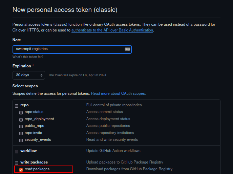
Task: Open the Basic Authentication API link
Action: (x=112, y=30)
